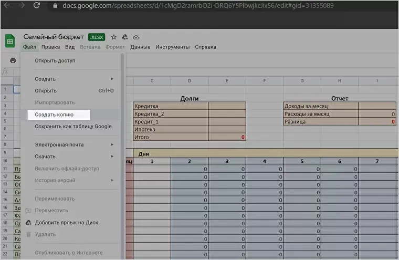Select Открыть доступ in File menu
The image size is (399, 260).
pyautogui.click(x=70, y=60)
